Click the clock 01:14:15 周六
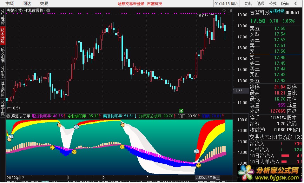304x183 pixels. (x=227, y=3)
